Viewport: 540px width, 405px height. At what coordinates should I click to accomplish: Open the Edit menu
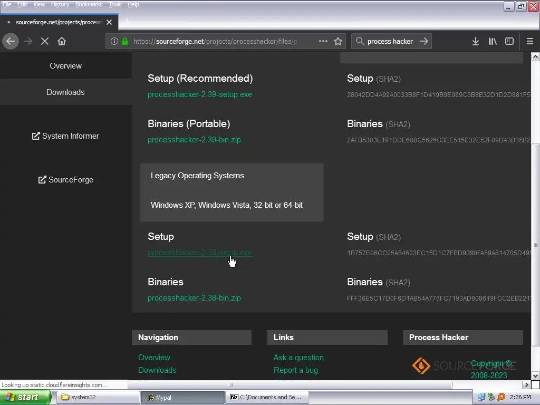22,4
